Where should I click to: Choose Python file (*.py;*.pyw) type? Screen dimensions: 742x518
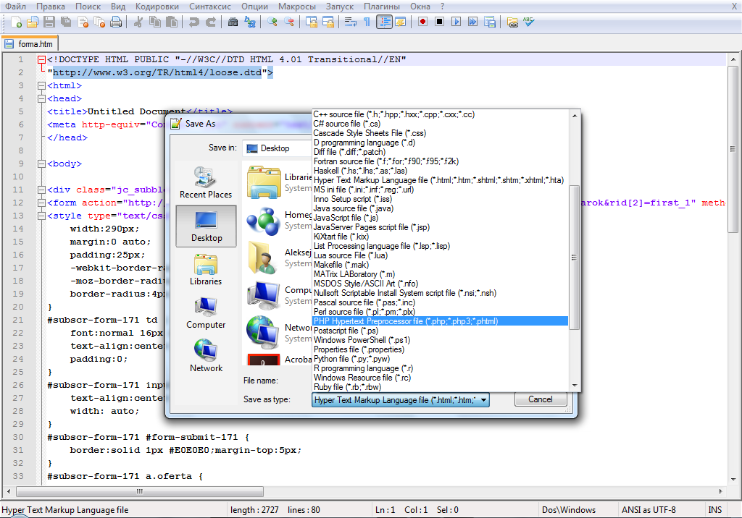[x=440, y=359]
